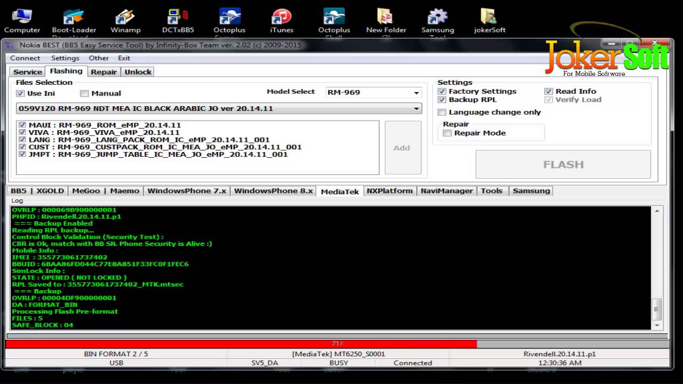Click BIN FORMAT 2 / 5 status cell
This screenshot has height=384, width=683.
(x=116, y=354)
